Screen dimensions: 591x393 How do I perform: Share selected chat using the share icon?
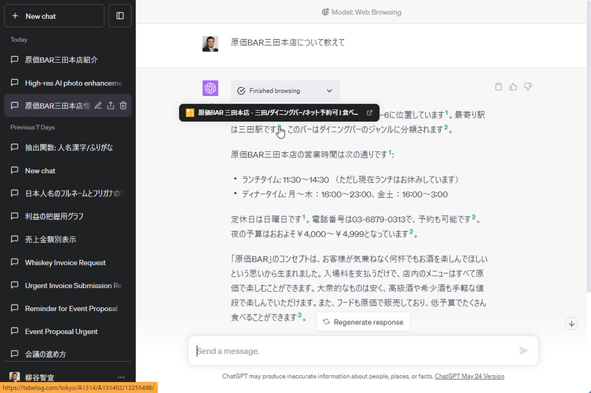coord(110,106)
